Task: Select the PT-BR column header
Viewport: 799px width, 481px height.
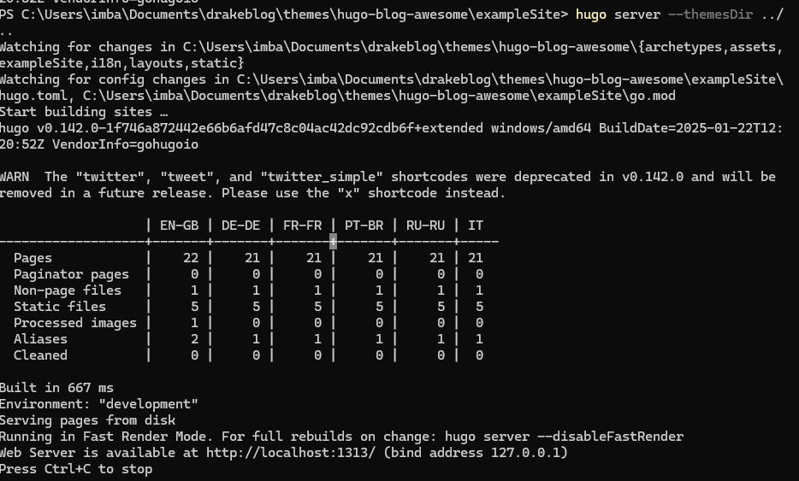Action: (x=364, y=226)
